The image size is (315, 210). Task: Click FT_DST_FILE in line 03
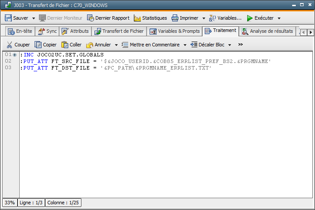[x=70, y=68]
